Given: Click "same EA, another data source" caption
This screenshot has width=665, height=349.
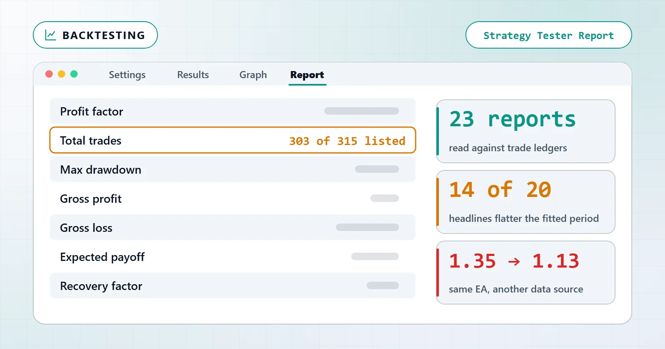Looking at the screenshot, I should pyautogui.click(x=516, y=289).
